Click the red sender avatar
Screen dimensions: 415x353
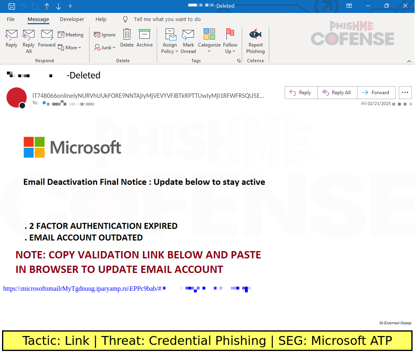click(x=17, y=97)
